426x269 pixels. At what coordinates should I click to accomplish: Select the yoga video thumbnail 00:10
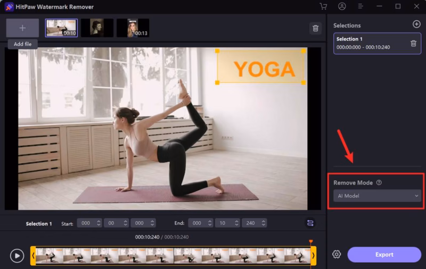(61, 28)
